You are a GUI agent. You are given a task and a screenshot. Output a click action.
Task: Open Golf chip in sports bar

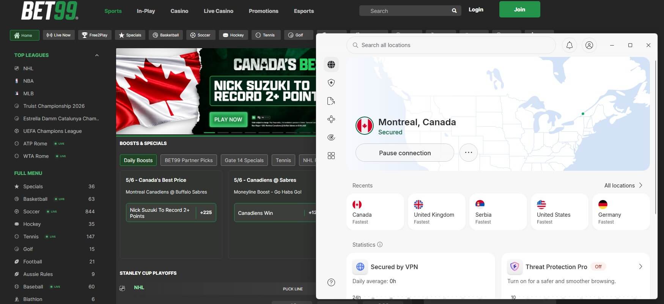coord(298,35)
